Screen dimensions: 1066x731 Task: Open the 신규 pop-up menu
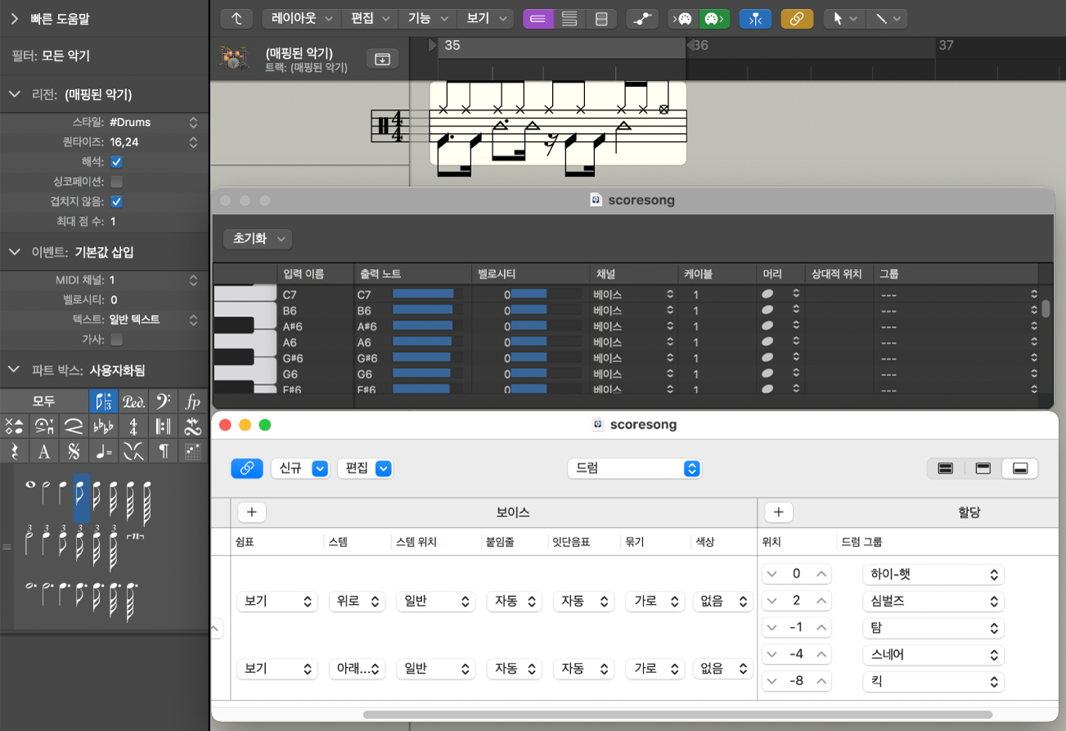coord(300,469)
